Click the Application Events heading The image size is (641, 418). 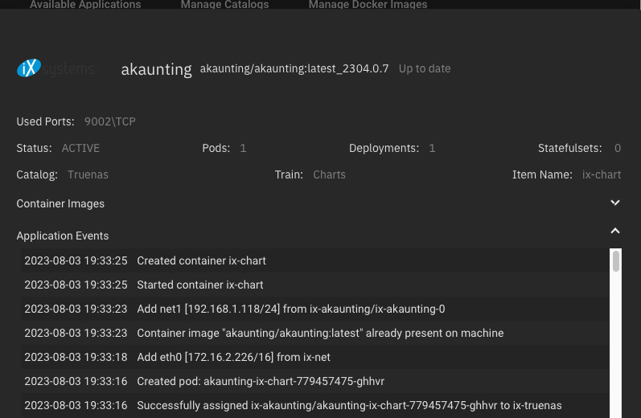(63, 236)
